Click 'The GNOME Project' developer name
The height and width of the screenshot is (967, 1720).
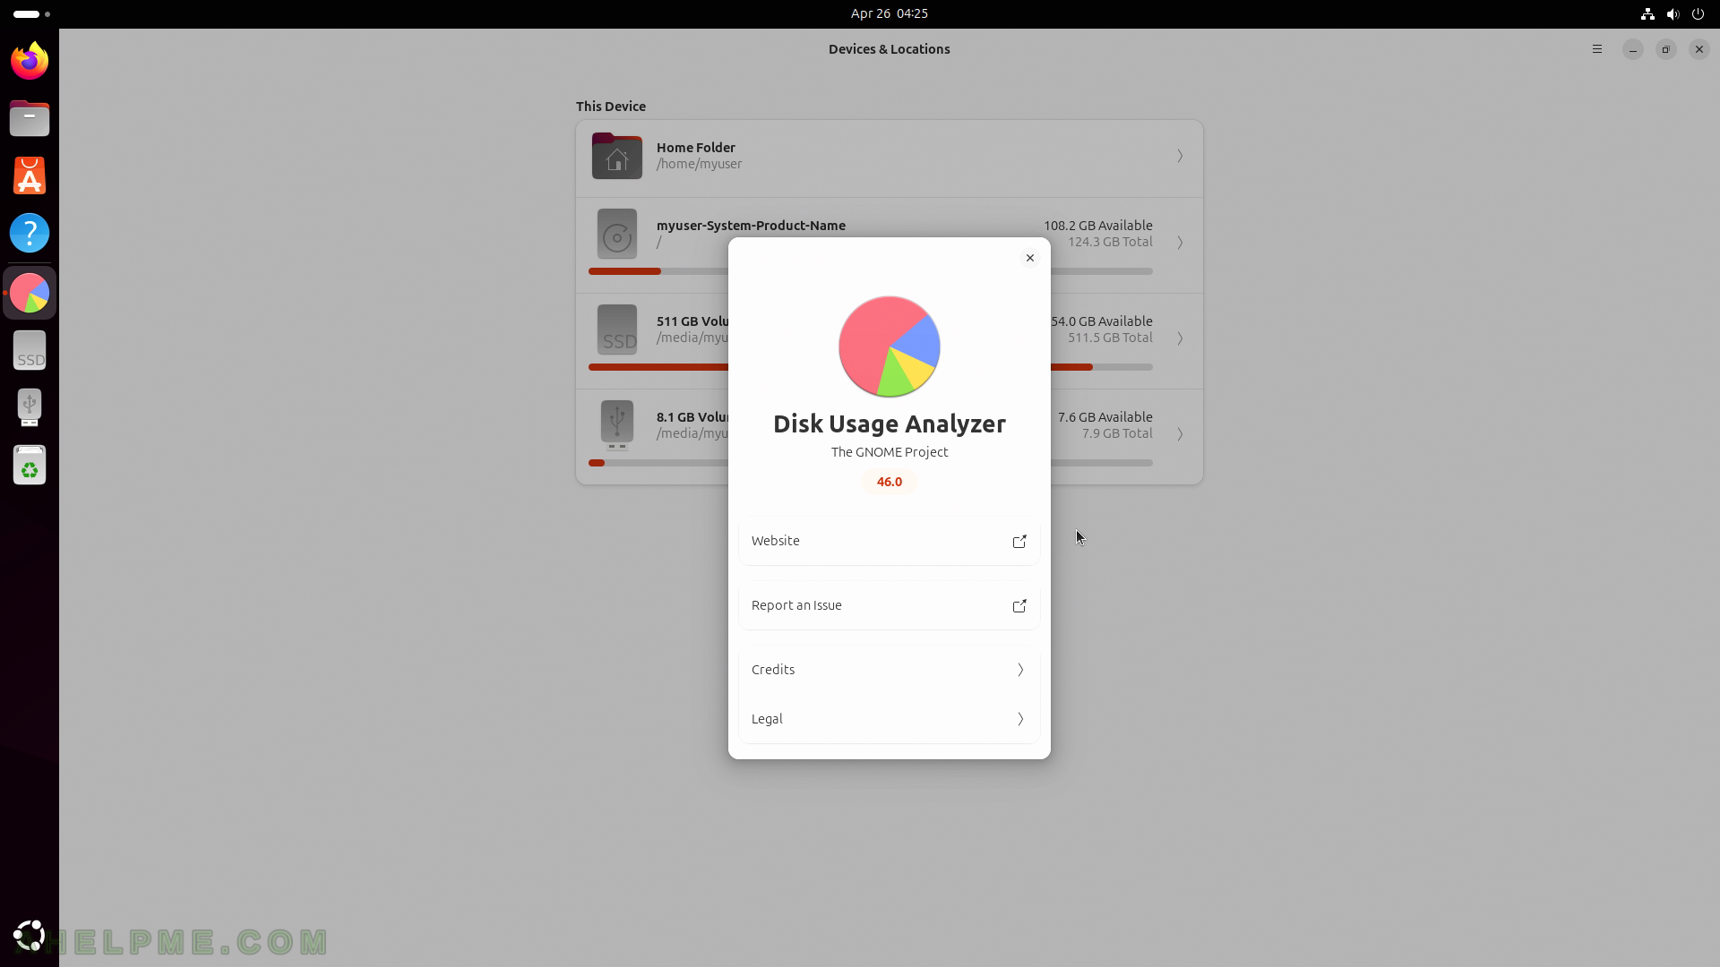click(889, 452)
